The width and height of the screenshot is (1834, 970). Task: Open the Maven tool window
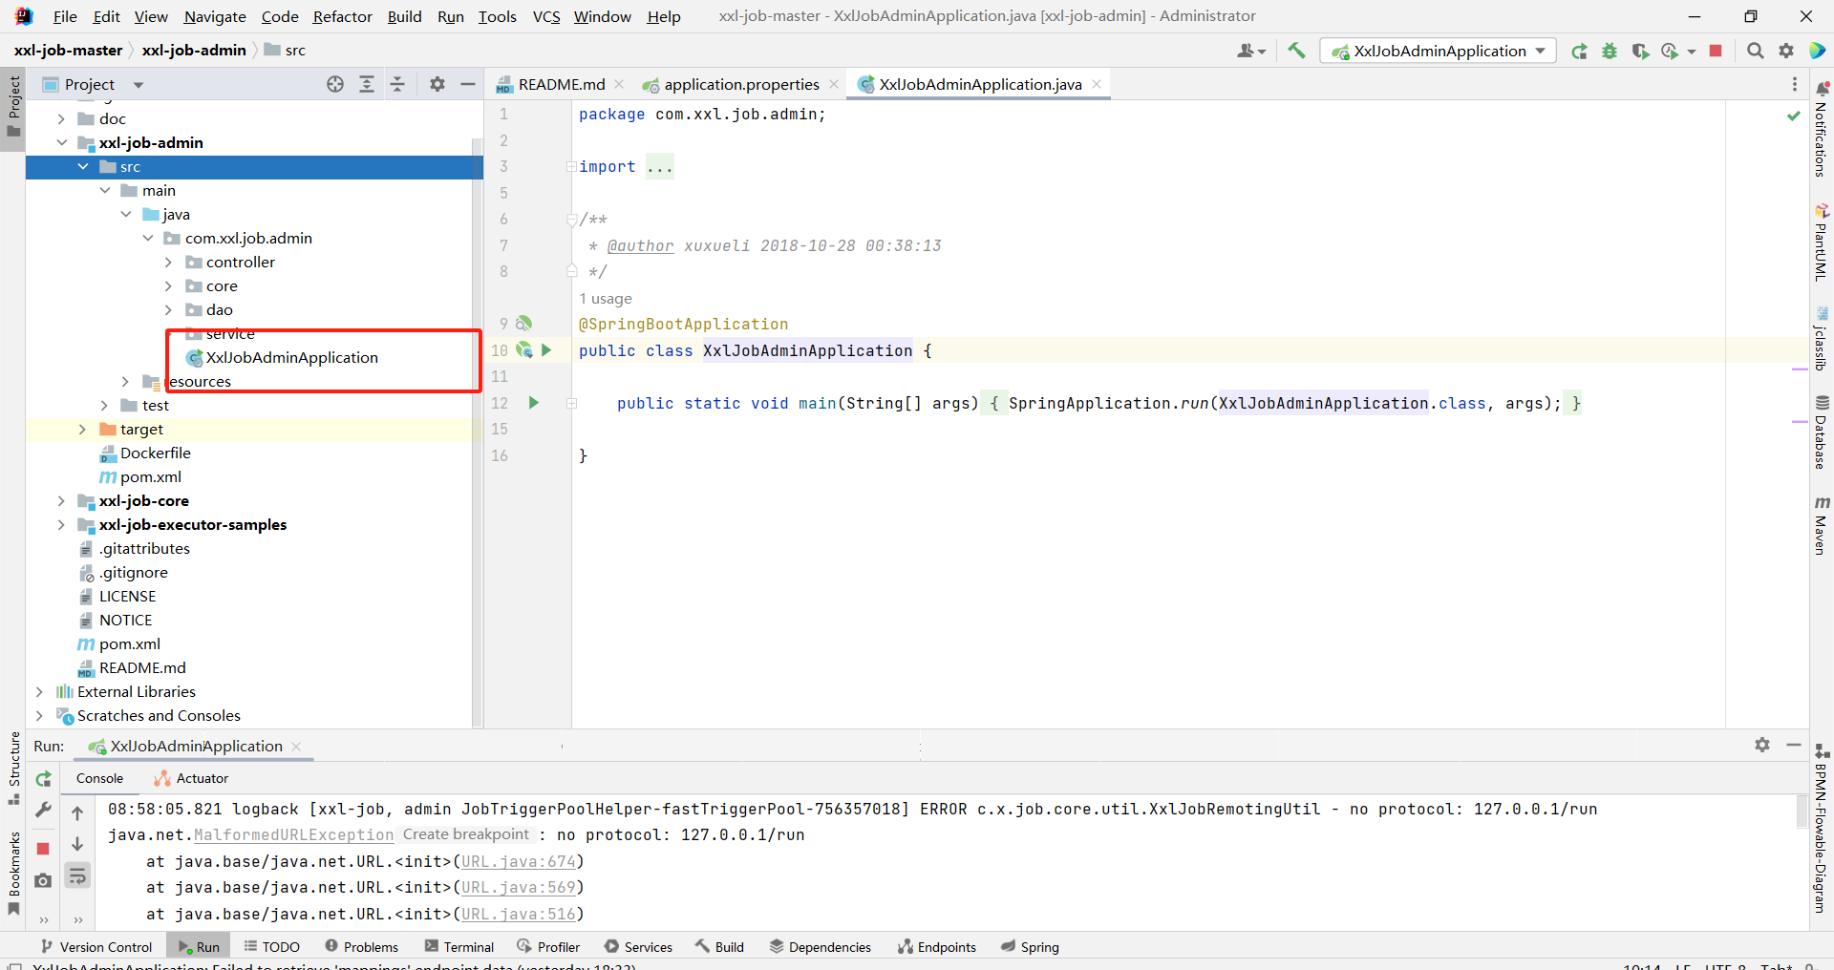(1822, 525)
